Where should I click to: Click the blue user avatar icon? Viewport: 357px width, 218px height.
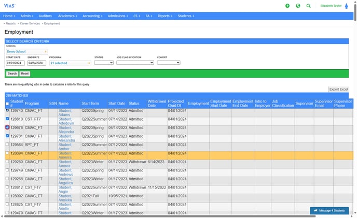347,6
